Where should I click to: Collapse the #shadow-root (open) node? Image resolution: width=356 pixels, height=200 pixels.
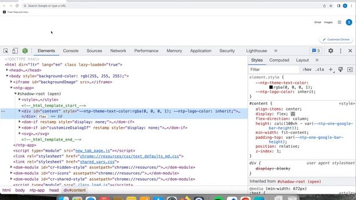[x=16, y=94]
